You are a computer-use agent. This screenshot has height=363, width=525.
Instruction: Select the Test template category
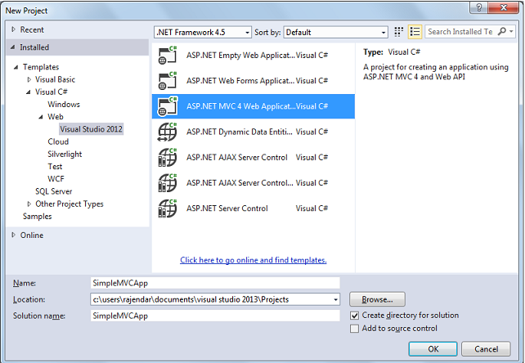[55, 167]
